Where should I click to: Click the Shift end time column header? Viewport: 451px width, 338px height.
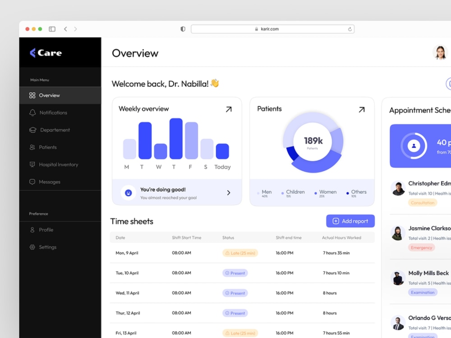coord(289,238)
